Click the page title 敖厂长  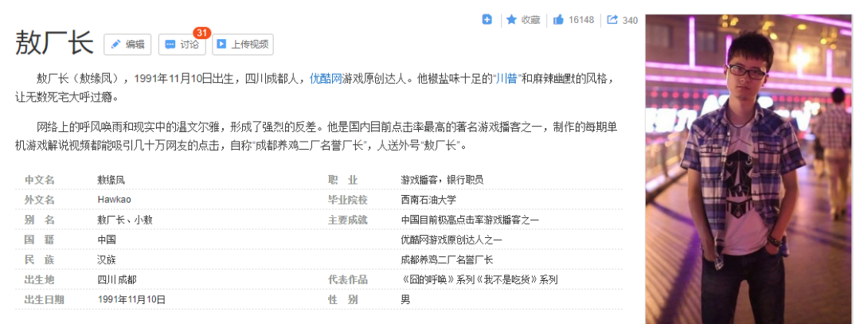point(54,43)
